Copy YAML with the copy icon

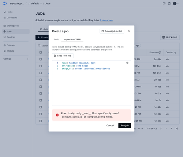[x=127, y=63]
